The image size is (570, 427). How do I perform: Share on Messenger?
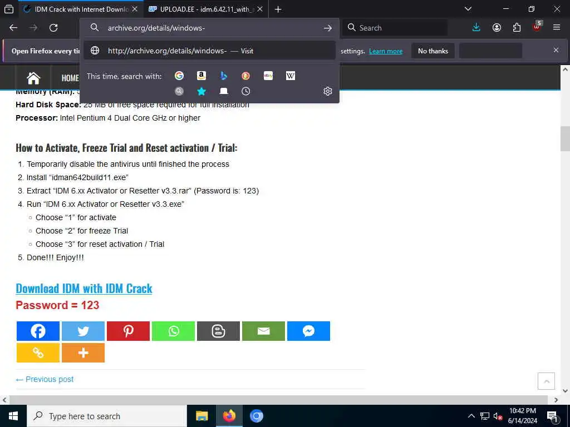pos(308,331)
